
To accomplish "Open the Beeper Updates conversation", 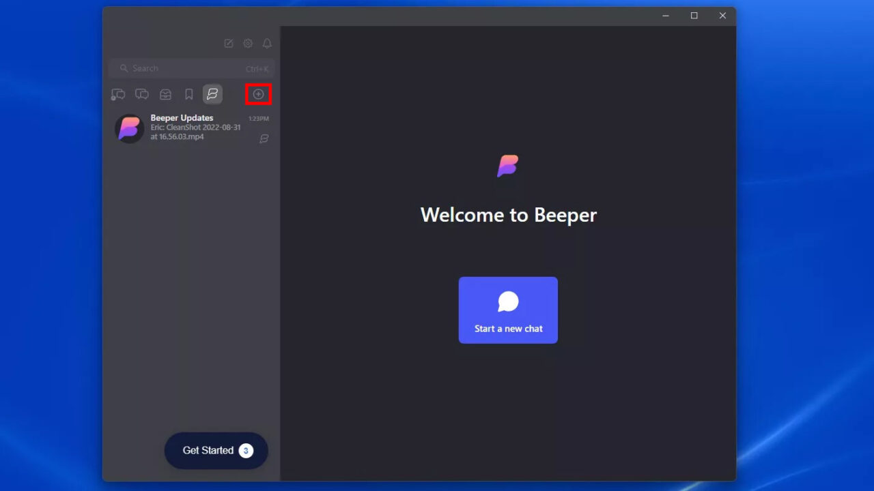I will (x=191, y=128).
